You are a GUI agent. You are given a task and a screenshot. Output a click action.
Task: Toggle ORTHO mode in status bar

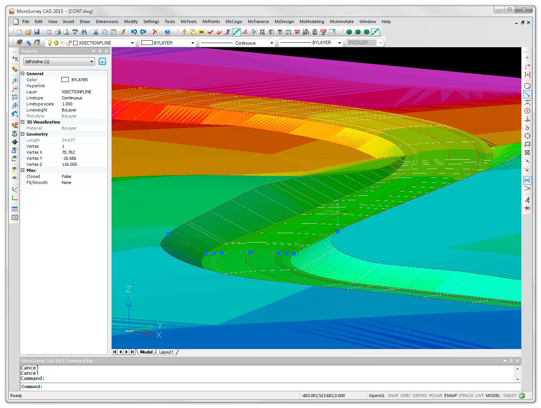tap(419, 396)
